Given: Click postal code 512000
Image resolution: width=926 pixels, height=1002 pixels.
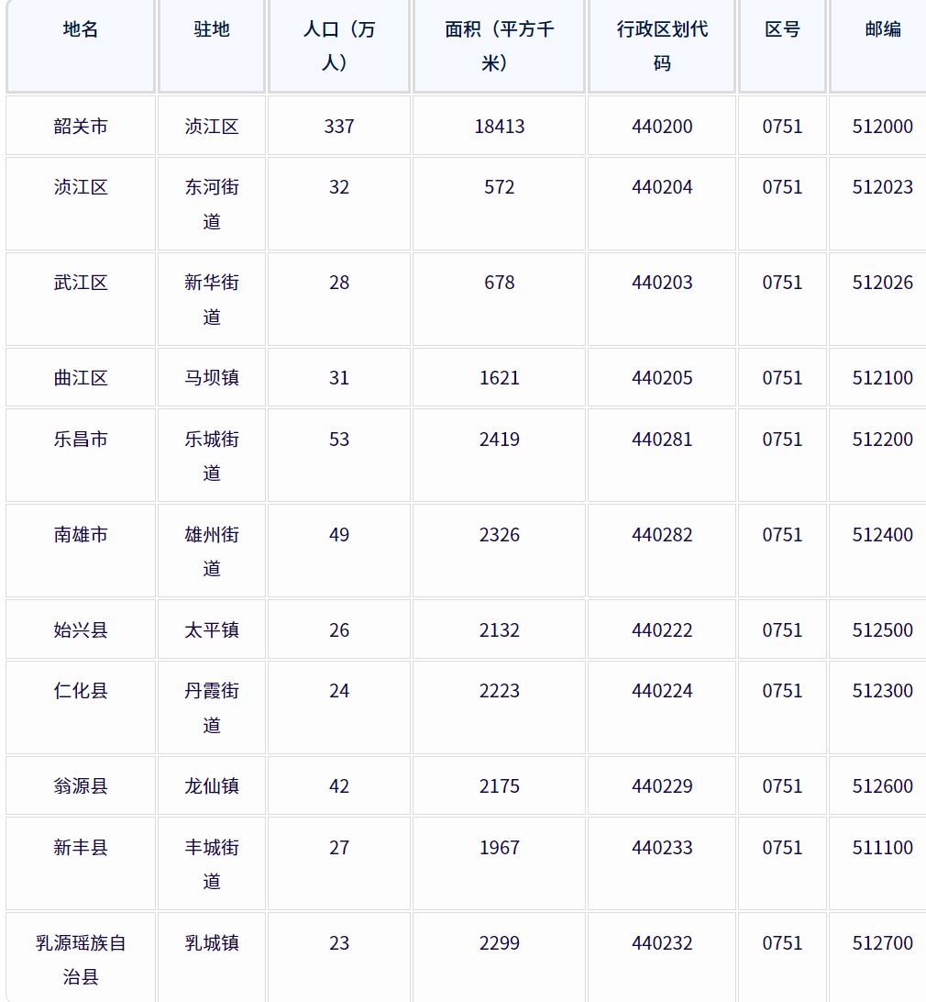Looking at the screenshot, I should tap(883, 126).
